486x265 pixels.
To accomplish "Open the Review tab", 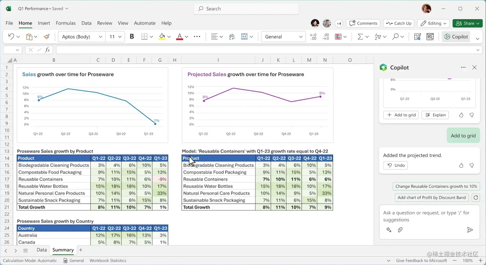I will (104, 23).
